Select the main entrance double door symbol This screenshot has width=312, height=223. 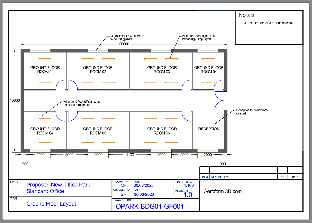point(220,101)
